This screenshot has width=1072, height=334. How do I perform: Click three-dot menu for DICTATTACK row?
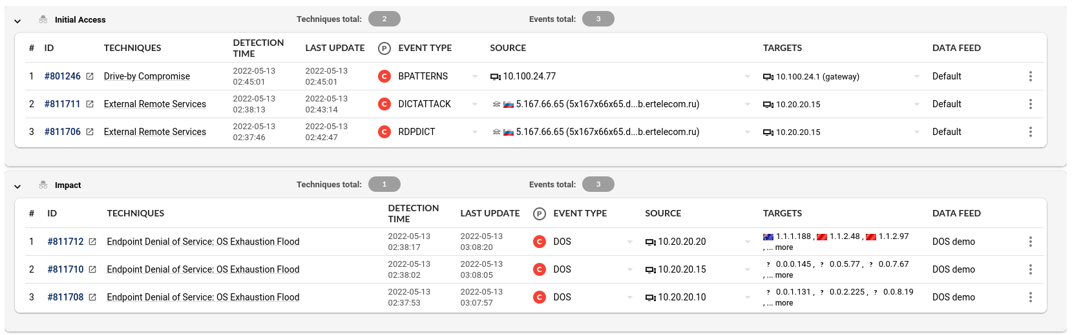[1030, 104]
